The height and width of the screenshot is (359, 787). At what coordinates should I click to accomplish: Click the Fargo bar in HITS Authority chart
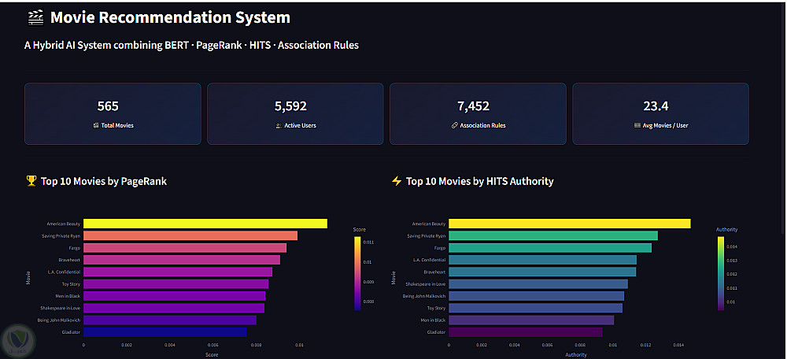pyautogui.click(x=550, y=247)
